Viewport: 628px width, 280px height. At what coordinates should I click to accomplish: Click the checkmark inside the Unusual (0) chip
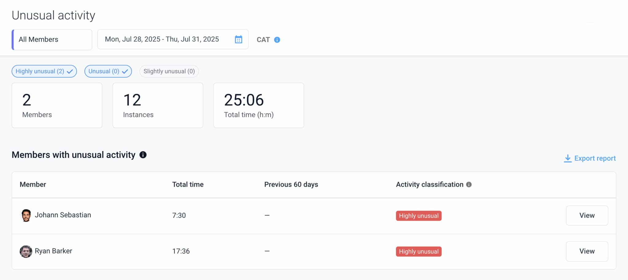124,71
